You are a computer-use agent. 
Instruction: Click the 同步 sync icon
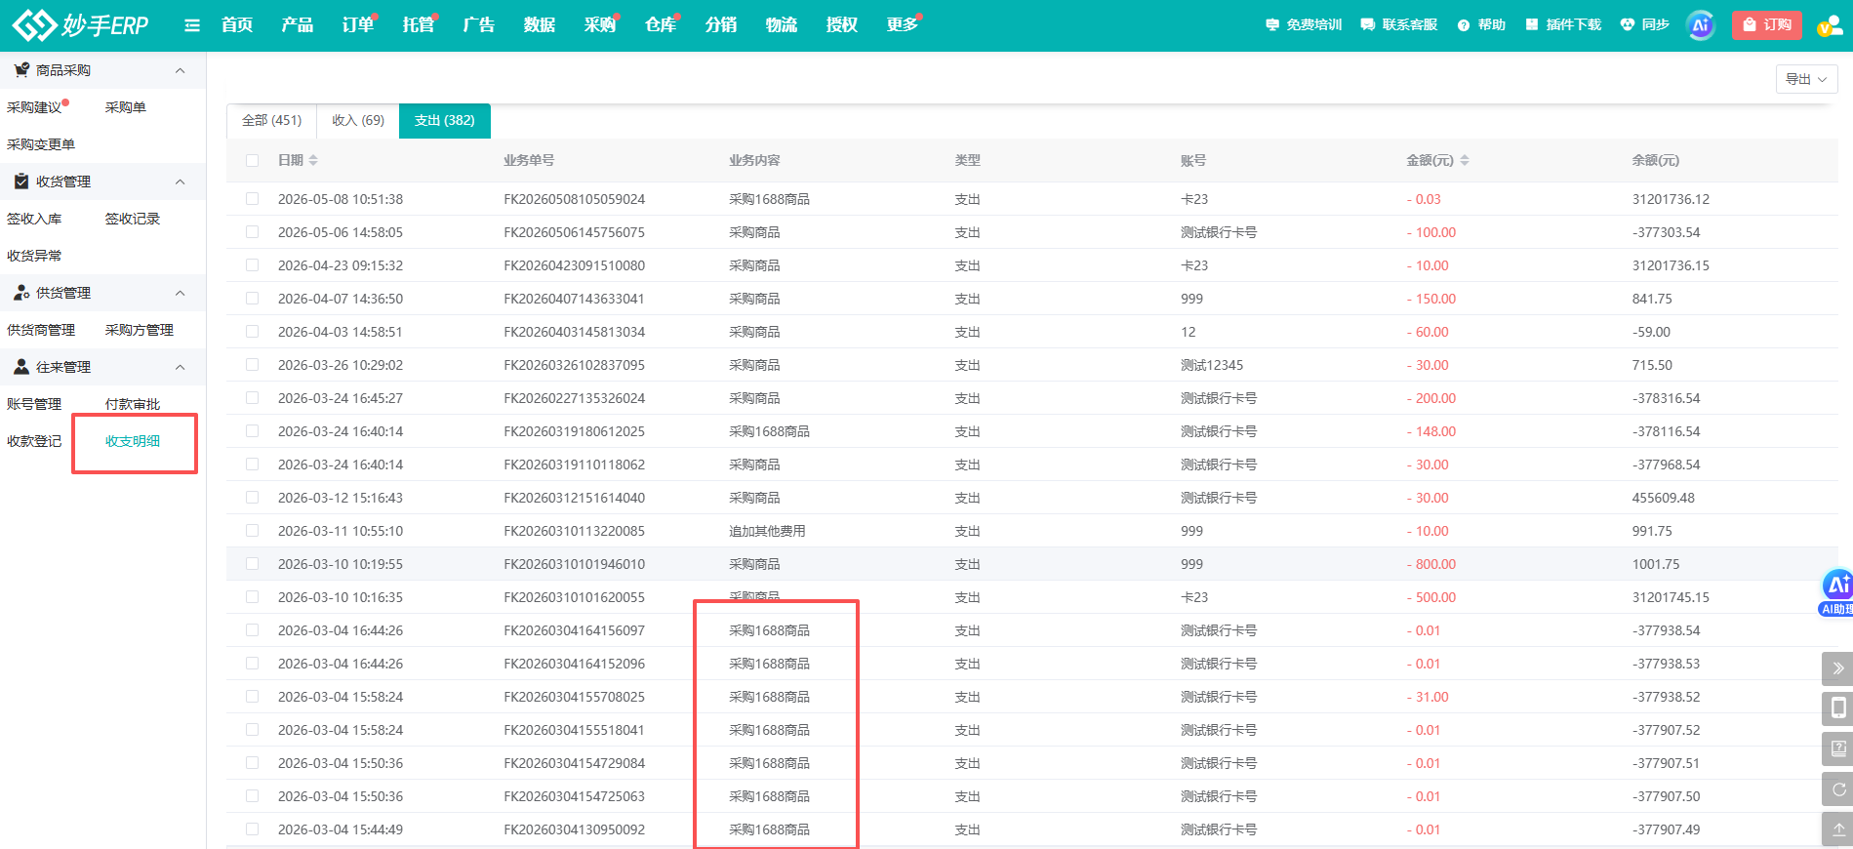click(x=1627, y=24)
